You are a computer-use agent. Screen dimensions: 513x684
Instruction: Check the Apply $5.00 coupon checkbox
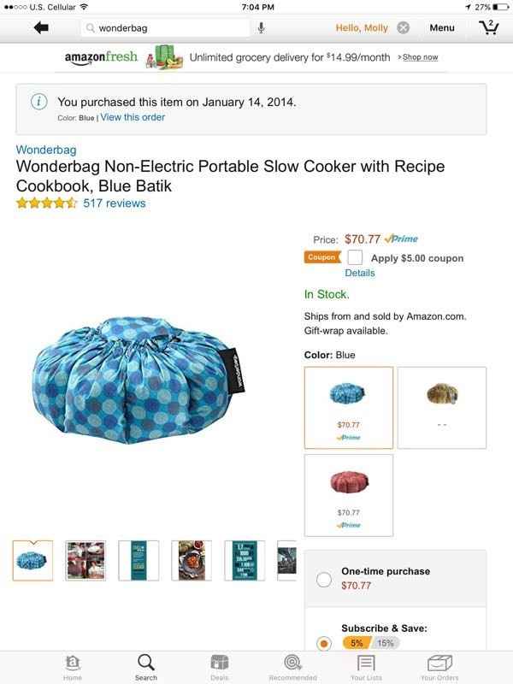(355, 257)
